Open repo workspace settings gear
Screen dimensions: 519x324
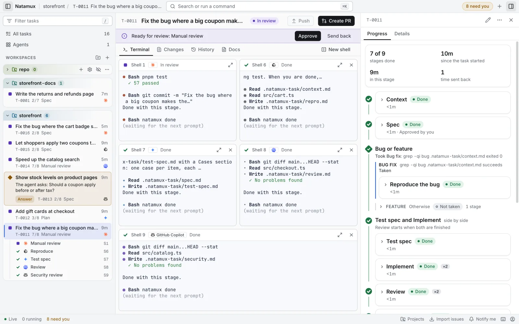pyautogui.click(x=90, y=69)
